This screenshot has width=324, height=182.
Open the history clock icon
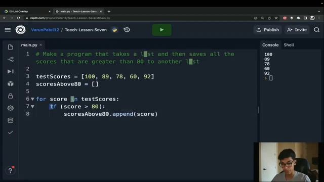pos(127,30)
